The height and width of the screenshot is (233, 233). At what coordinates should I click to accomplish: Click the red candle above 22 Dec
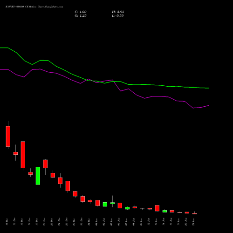tap(45, 164)
